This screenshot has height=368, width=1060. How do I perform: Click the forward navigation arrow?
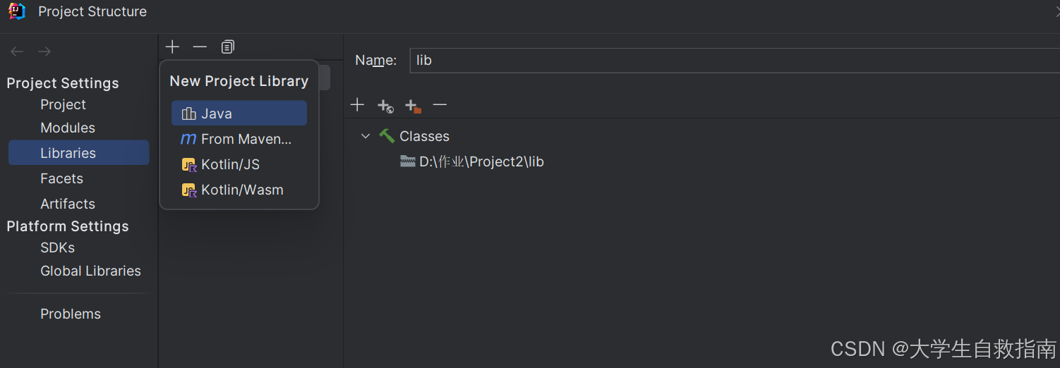pyautogui.click(x=44, y=51)
